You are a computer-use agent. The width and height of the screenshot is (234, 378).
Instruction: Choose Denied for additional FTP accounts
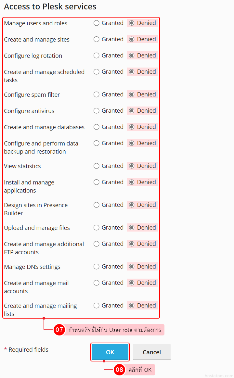coord(132,244)
